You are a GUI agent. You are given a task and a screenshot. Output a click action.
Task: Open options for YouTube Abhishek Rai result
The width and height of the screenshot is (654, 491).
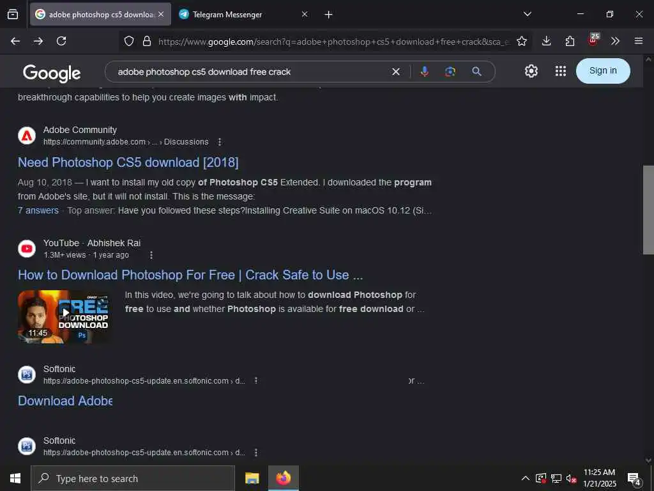151,255
